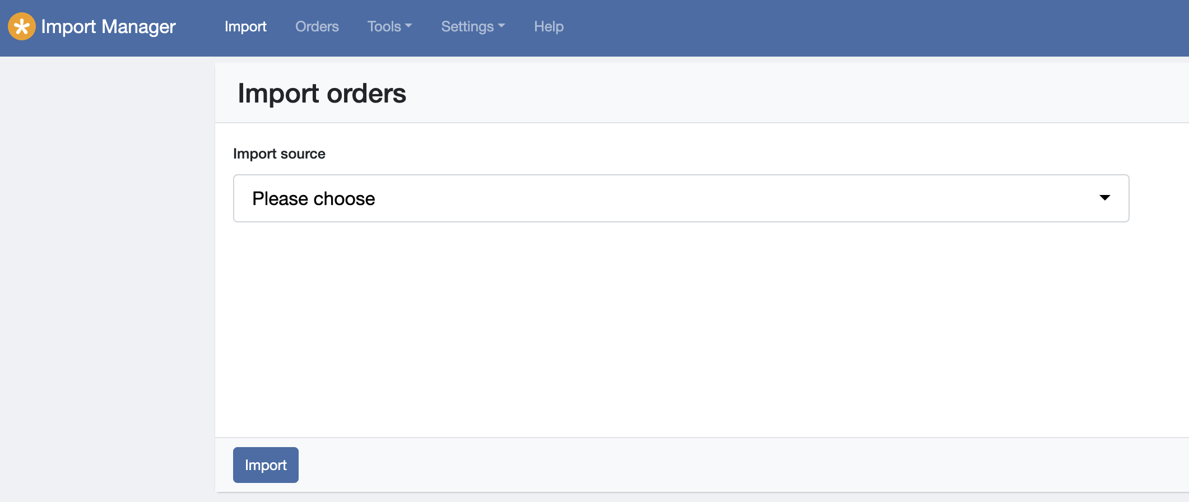Click the Import orders heading
This screenshot has width=1189, height=502.
(322, 93)
